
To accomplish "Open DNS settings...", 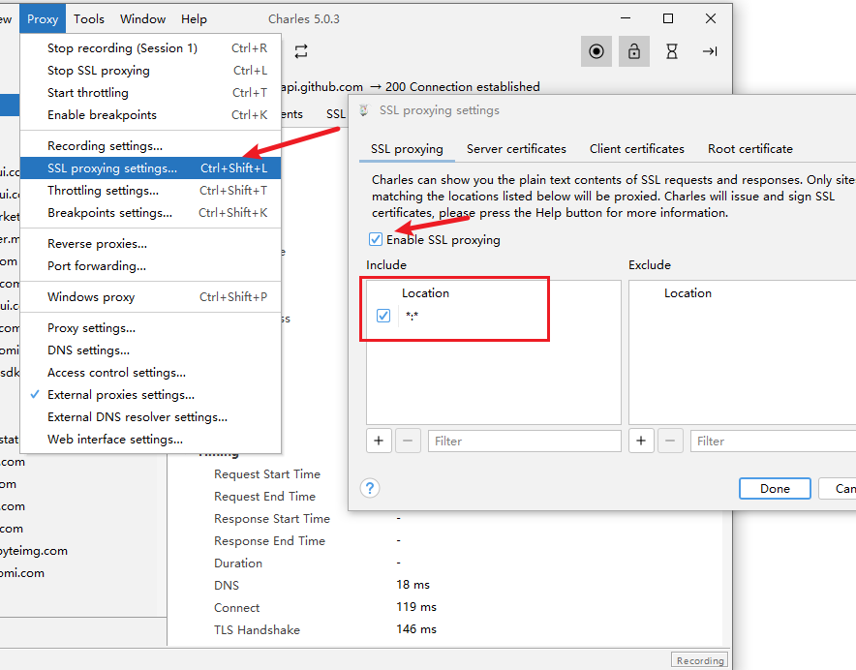I will 151,350.
